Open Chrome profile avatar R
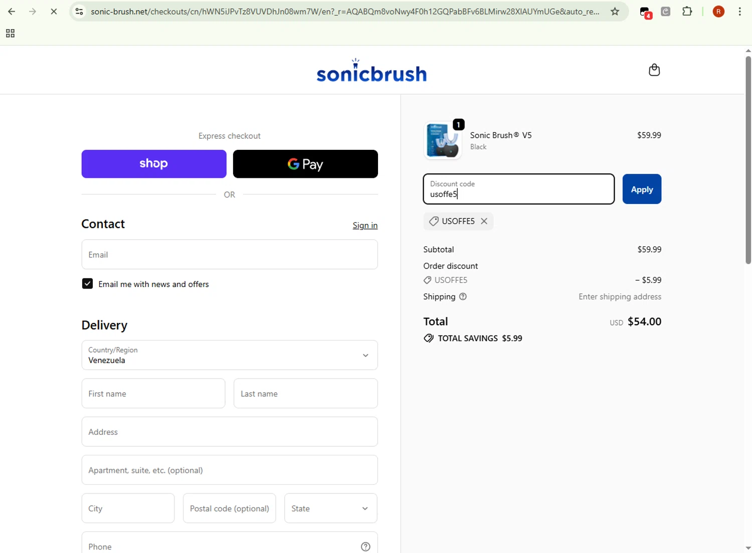 click(x=718, y=12)
